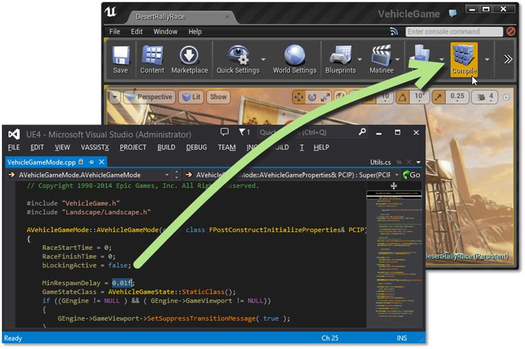Open Quick Settings dropdown arrow

264,59
